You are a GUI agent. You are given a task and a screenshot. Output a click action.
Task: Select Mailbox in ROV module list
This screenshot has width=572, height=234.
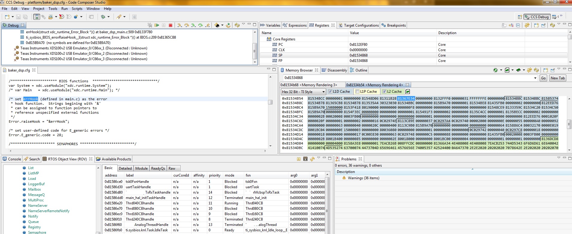pos(34,189)
